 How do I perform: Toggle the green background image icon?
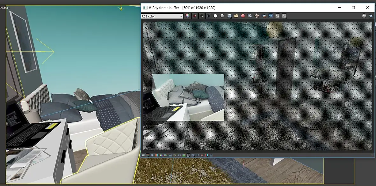click(x=184, y=155)
